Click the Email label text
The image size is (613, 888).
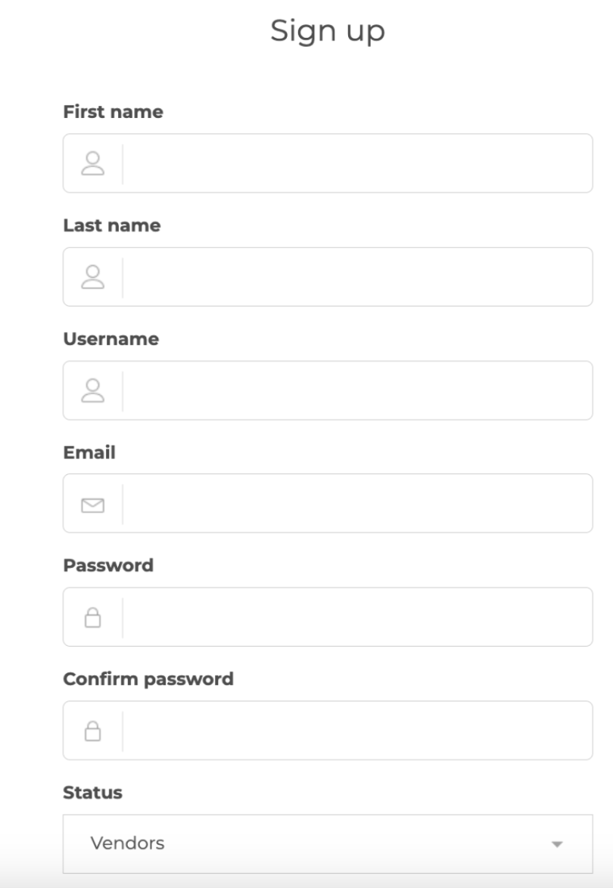click(89, 452)
